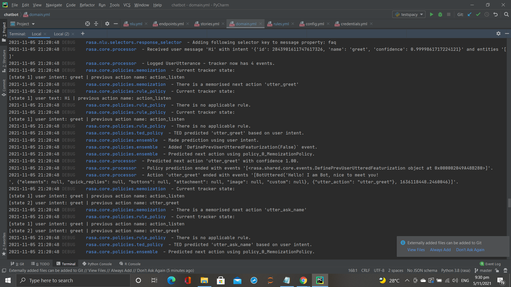Viewport: 511px width, 287px height.
Task: Open the master git branch selector
Action: (483, 271)
